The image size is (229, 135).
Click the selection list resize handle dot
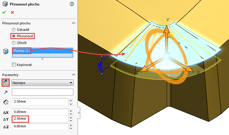tap(42, 59)
